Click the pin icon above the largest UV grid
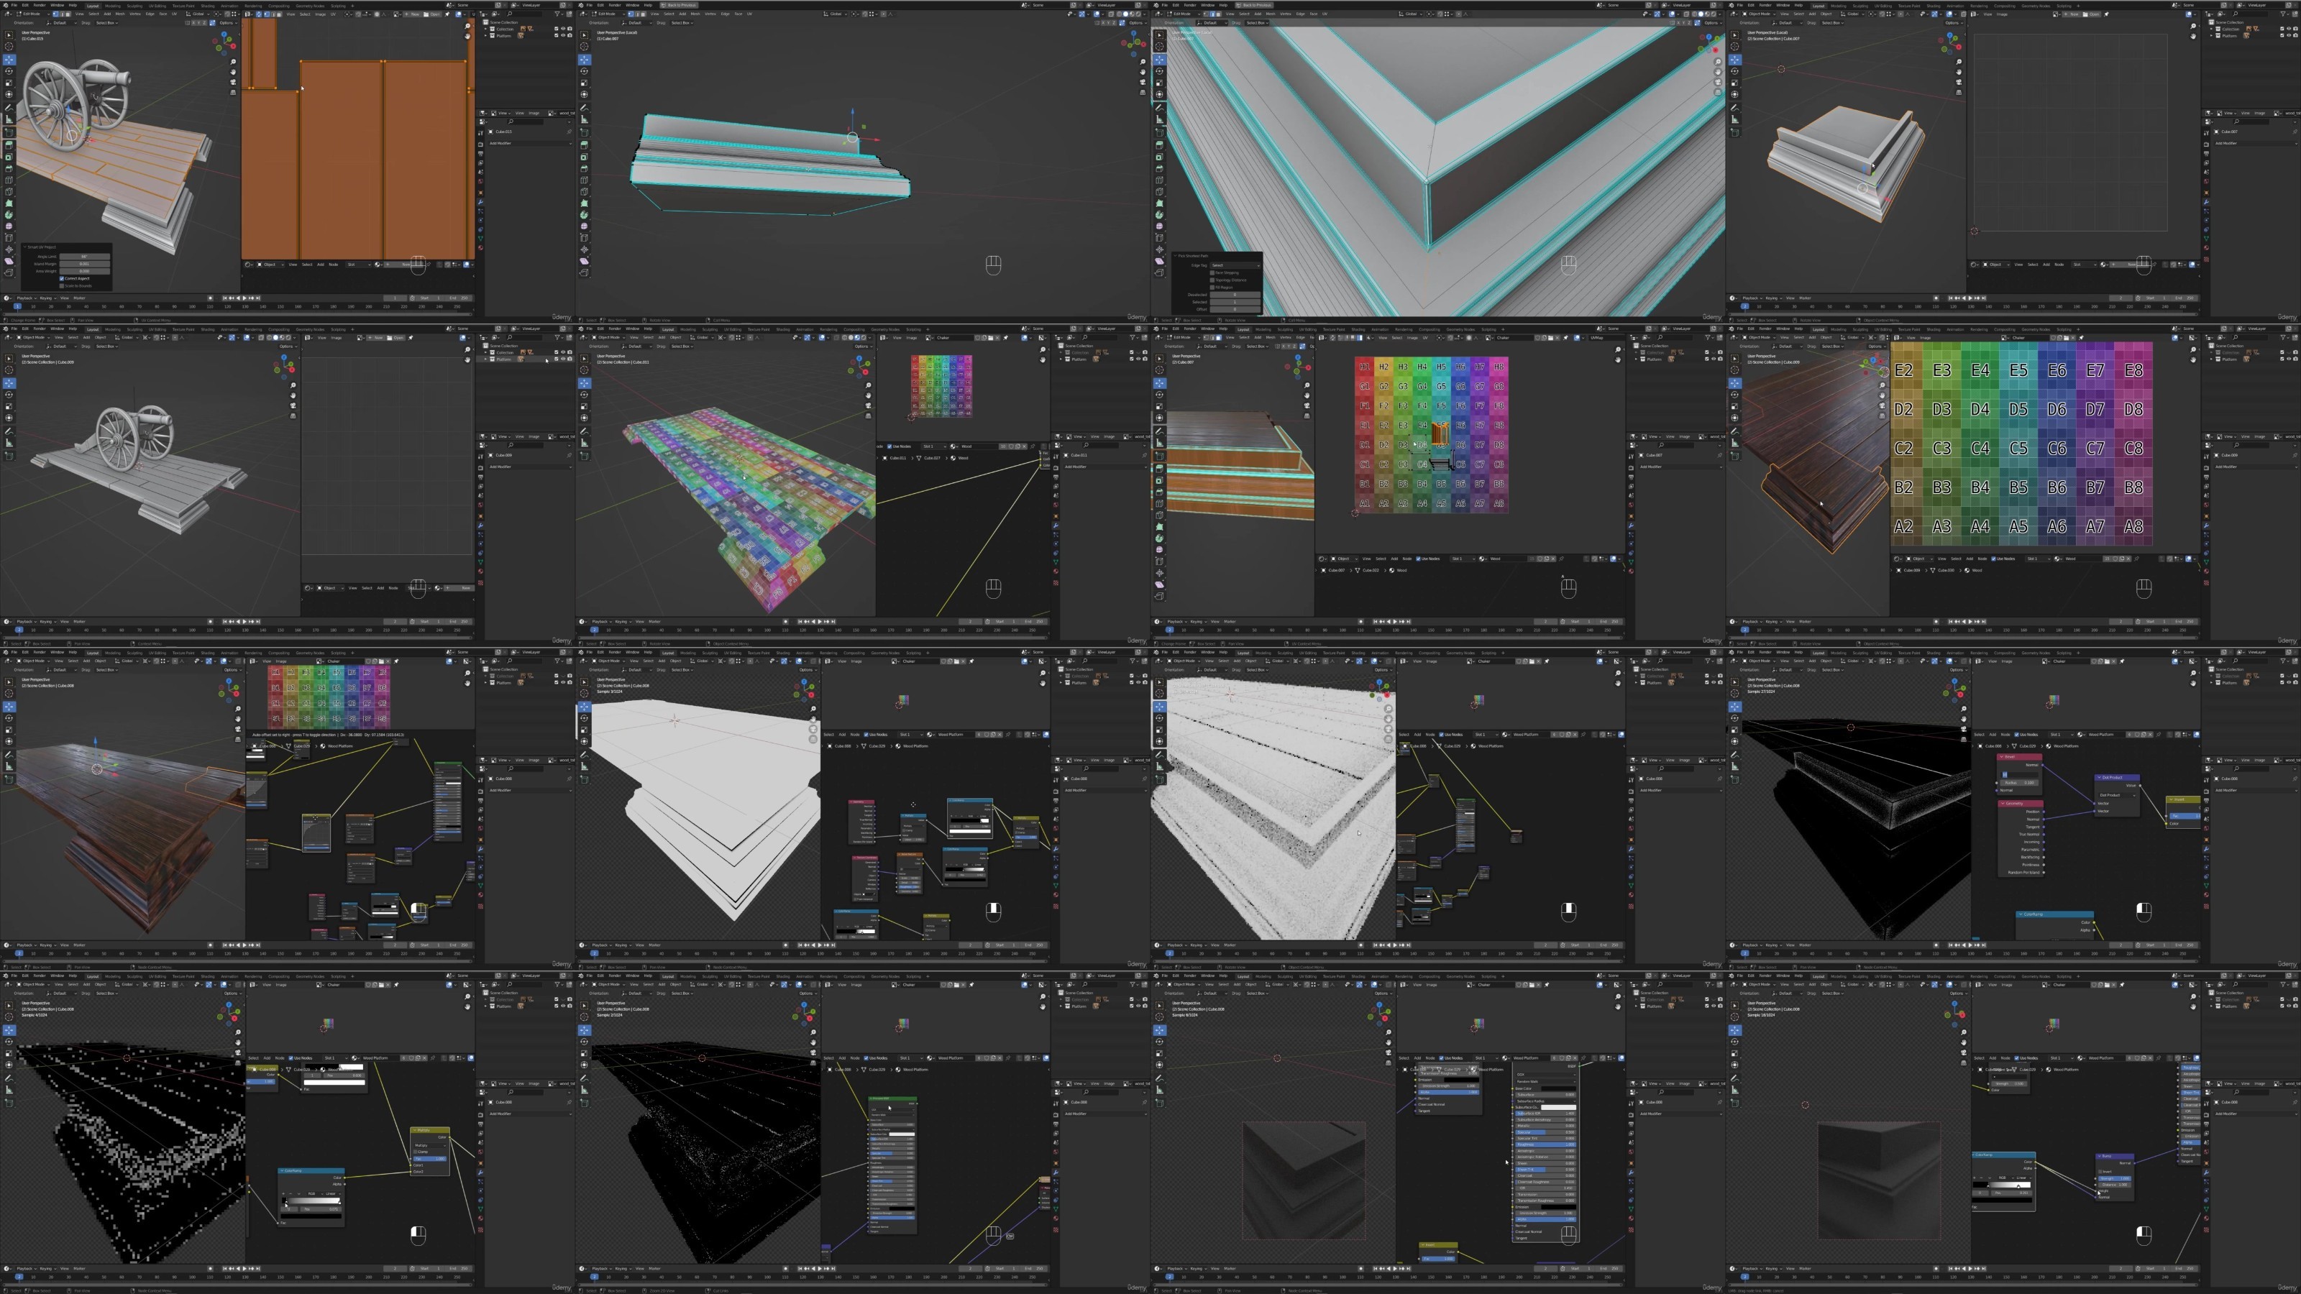2301x1294 pixels. [2081, 339]
